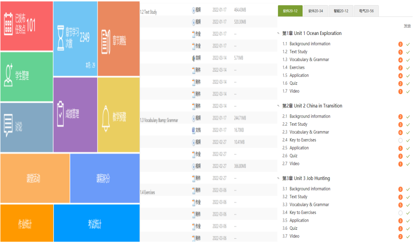Screen dimensions: 416x243
Task: Toggle the green checkmark next to 3.7 Video
Action: (408, 237)
